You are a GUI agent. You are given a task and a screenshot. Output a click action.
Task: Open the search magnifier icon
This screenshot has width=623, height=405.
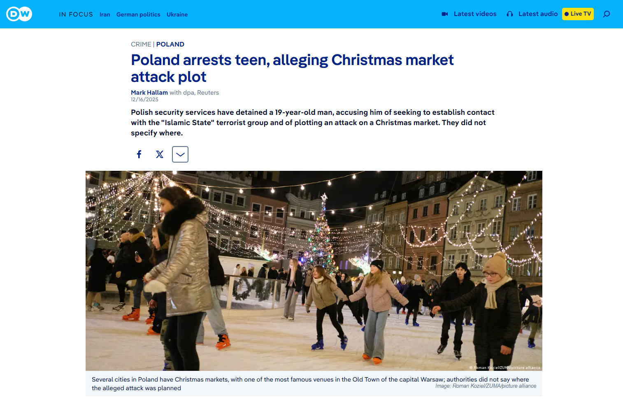click(607, 14)
